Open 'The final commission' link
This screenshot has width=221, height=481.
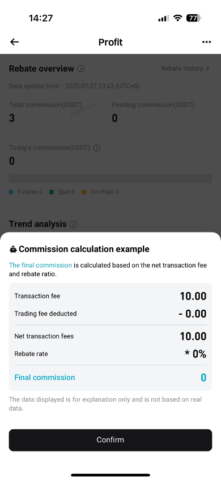point(40,265)
